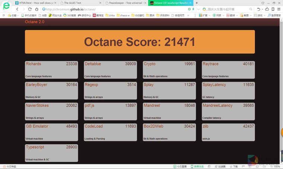The image size is (283, 169).
Task: Open the hamburger main menu
Action: pyautogui.click(x=279, y=9)
